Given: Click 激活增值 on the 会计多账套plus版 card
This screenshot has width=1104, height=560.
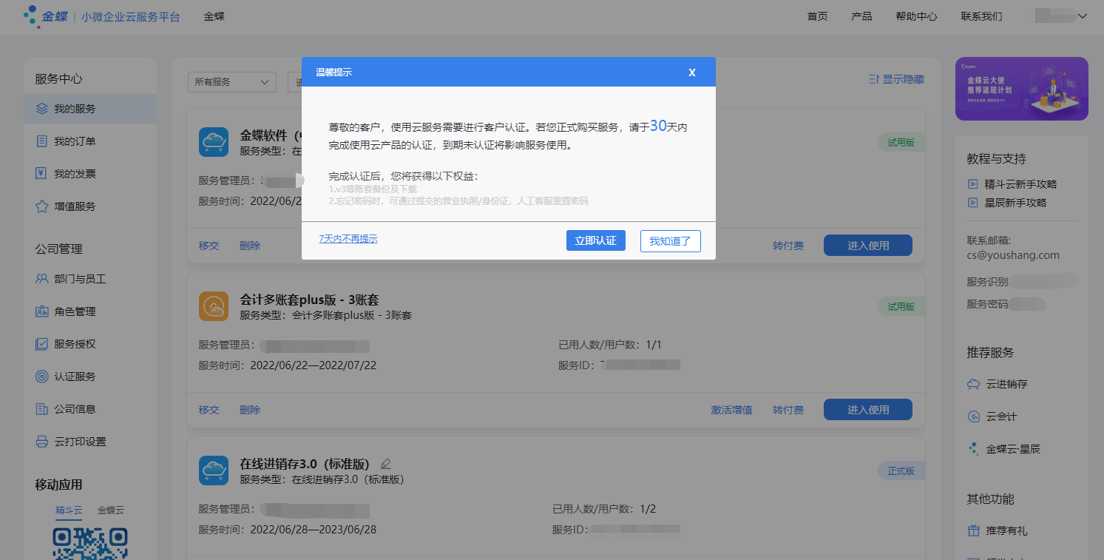Looking at the screenshot, I should 732,410.
